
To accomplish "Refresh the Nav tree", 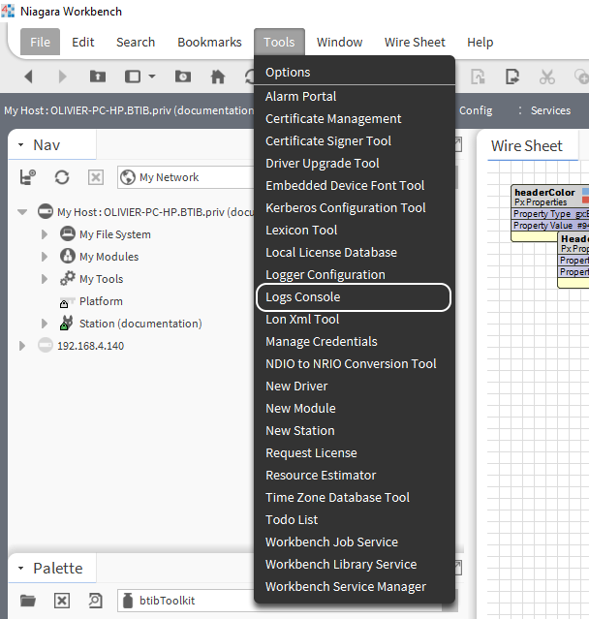I will tap(62, 177).
